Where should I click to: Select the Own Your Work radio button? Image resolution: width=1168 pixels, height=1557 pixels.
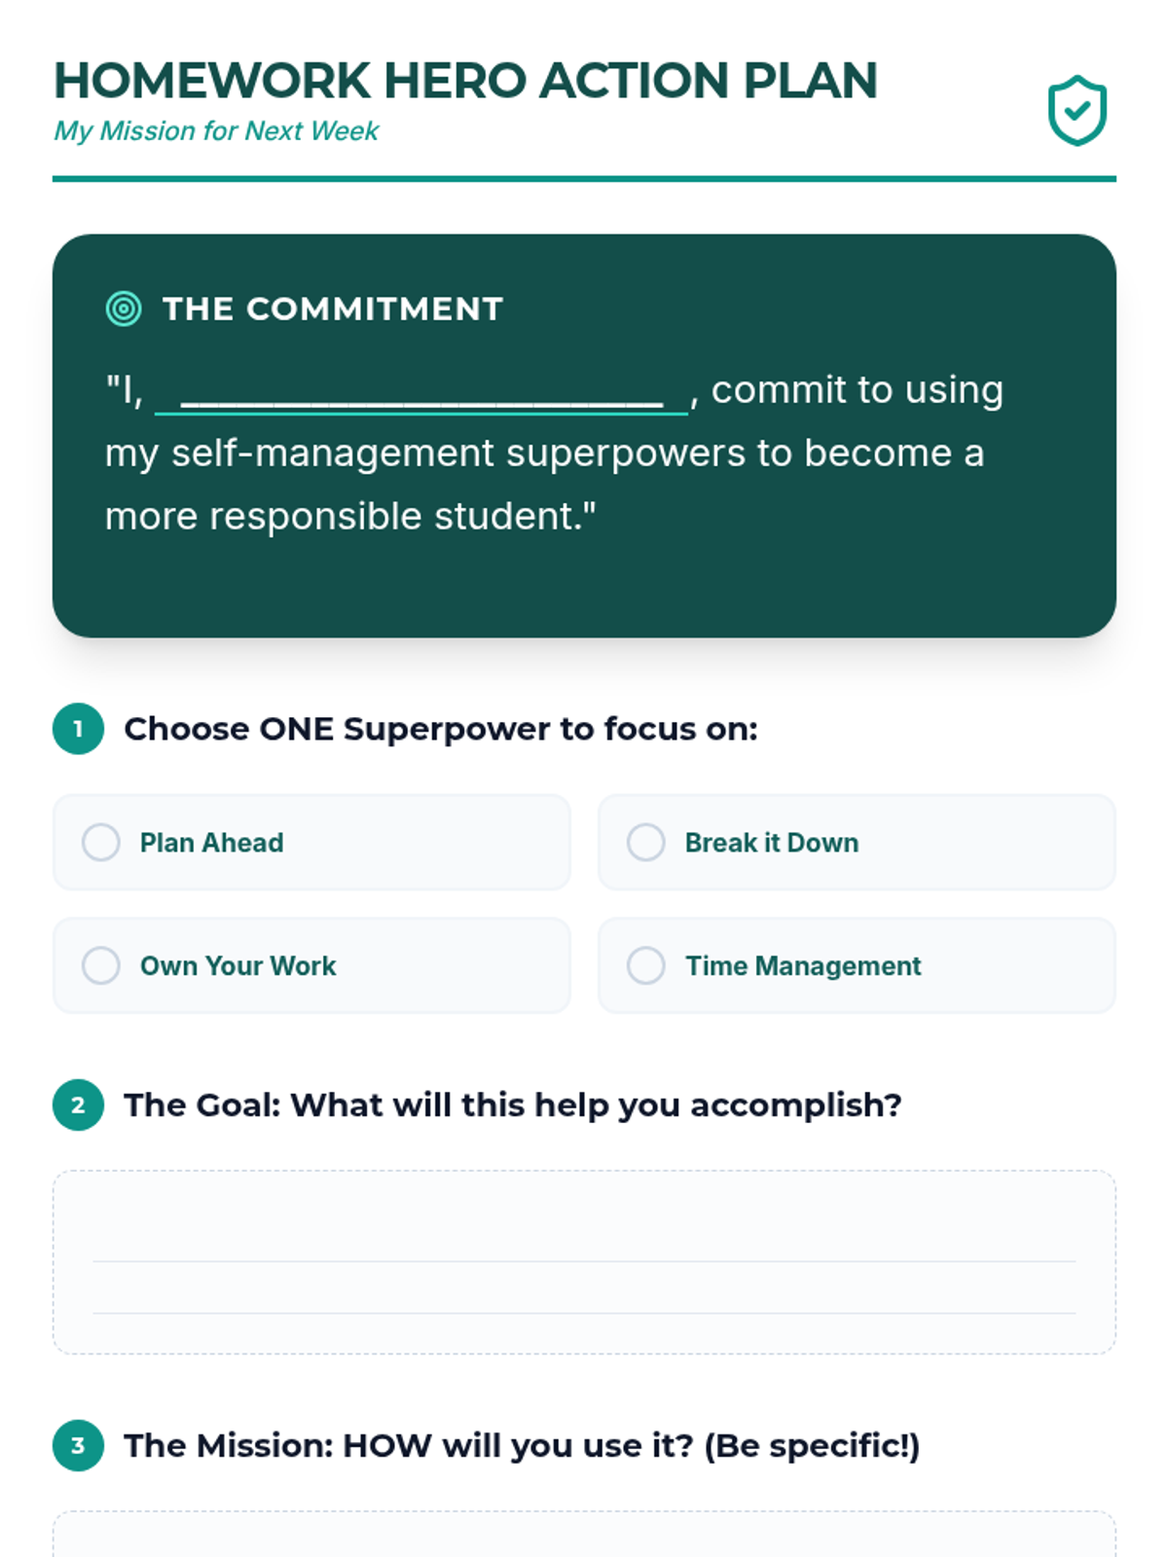101,966
